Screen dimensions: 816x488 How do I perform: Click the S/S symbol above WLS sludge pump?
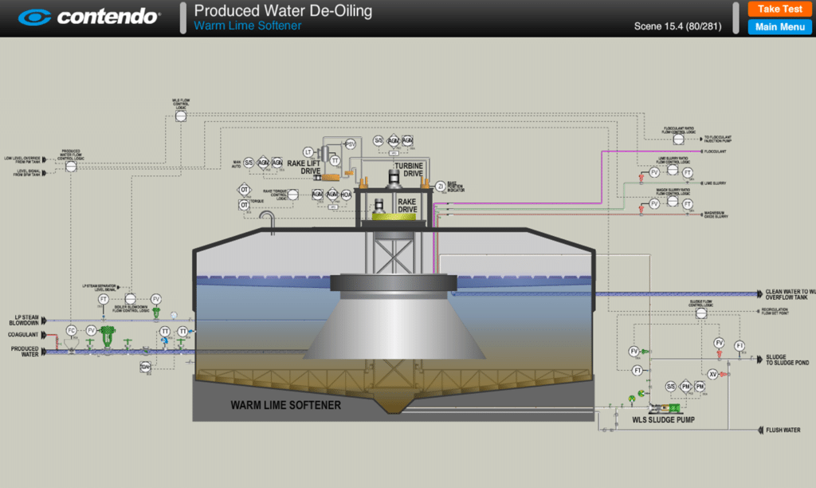[x=670, y=387]
